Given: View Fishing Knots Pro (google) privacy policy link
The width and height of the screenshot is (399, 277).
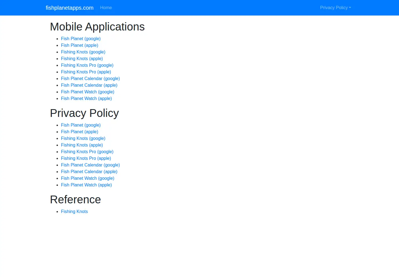Looking at the screenshot, I should (87, 152).
